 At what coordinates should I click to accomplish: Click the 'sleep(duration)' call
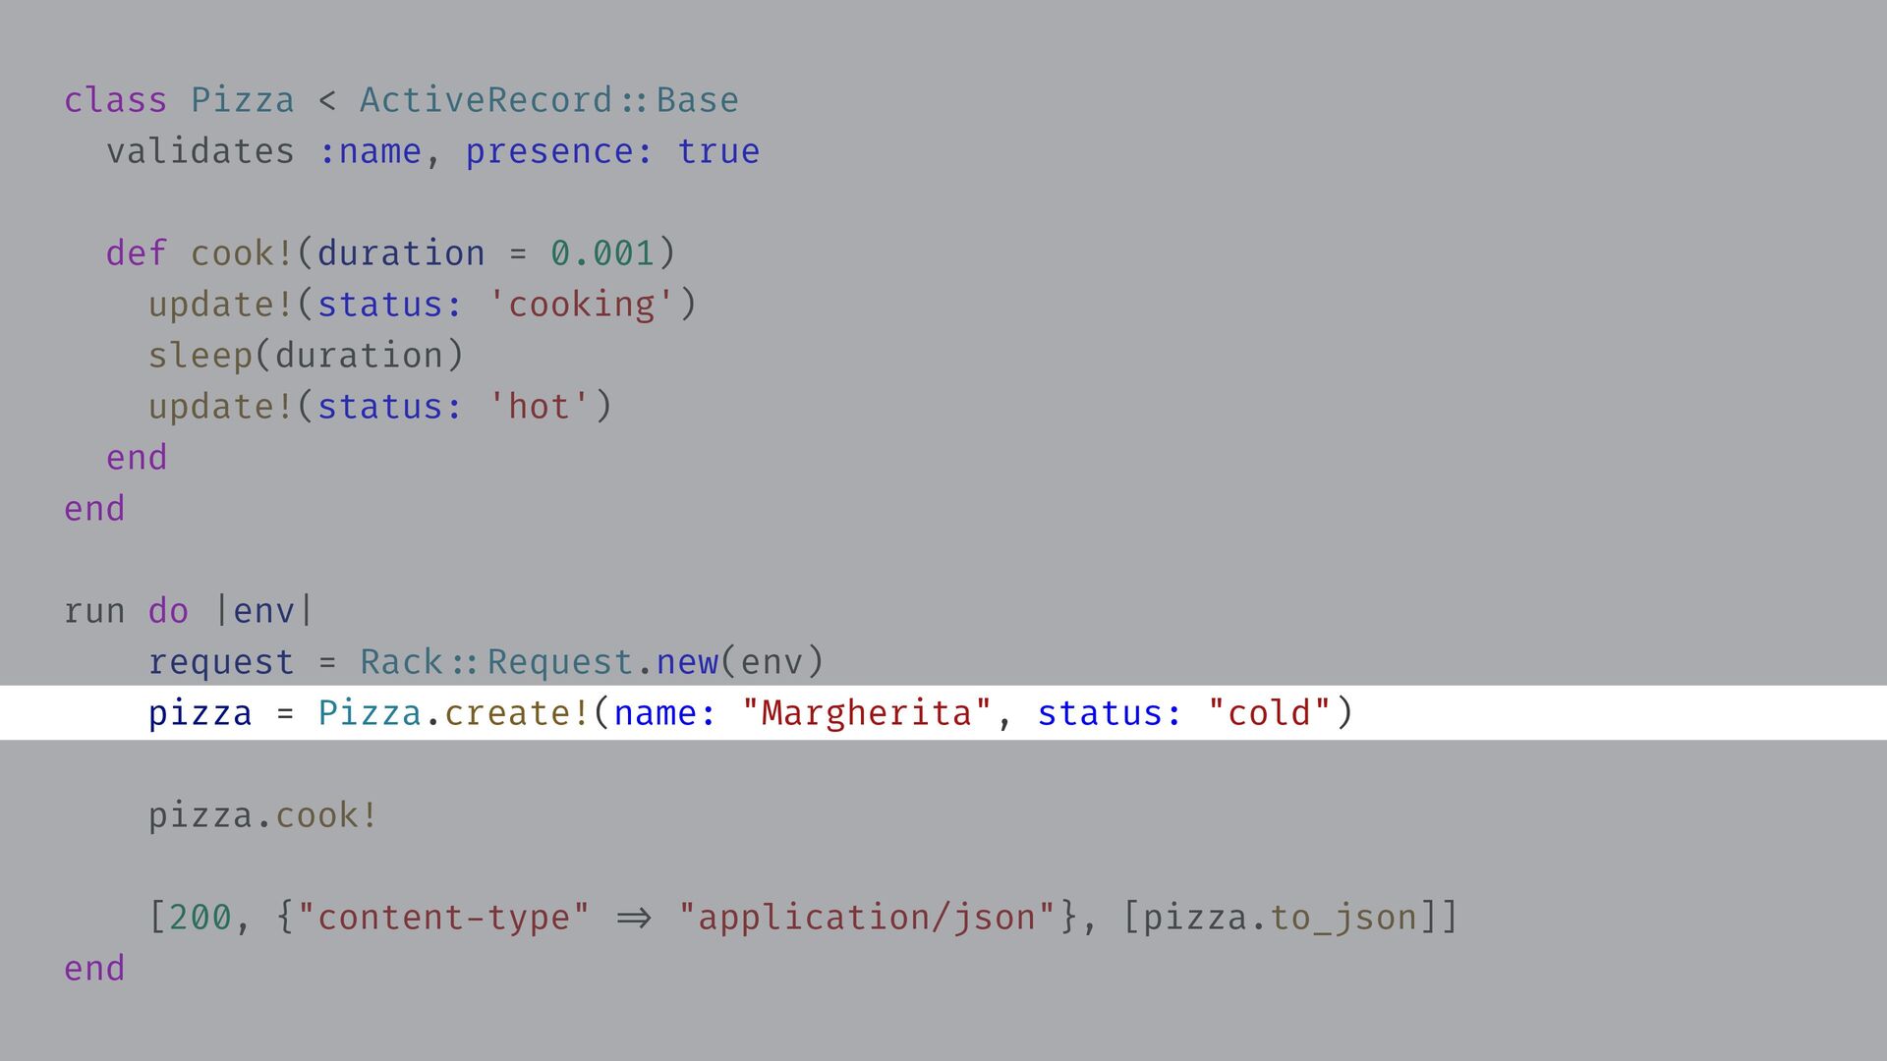pyautogui.click(x=305, y=356)
